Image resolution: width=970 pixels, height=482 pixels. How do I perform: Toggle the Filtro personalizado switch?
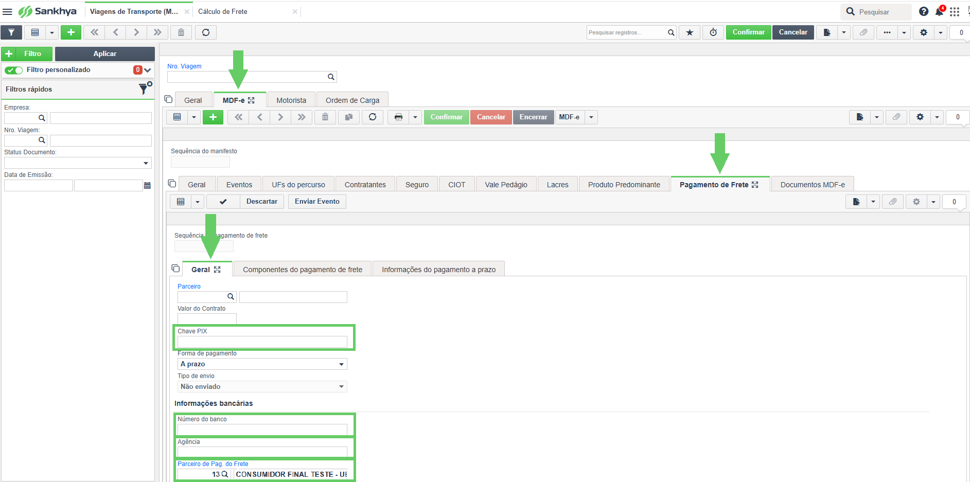14,70
